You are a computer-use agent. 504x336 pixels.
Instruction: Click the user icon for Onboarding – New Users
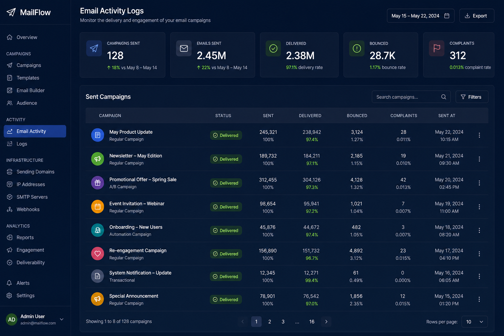click(97, 230)
